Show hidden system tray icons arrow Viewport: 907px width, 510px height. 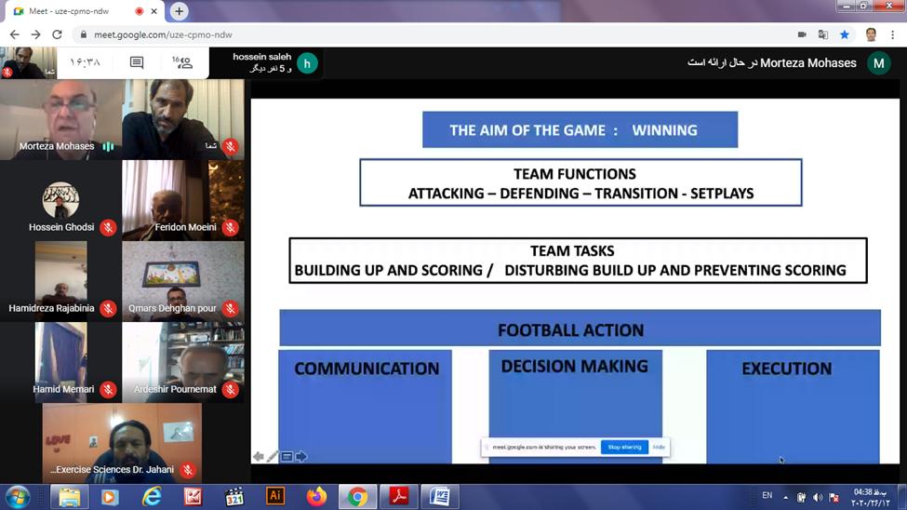[x=785, y=497]
